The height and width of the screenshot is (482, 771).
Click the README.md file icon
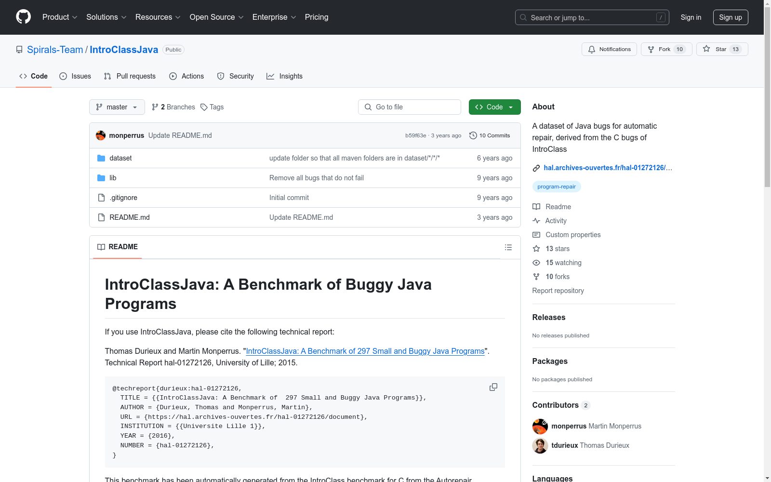(x=101, y=217)
